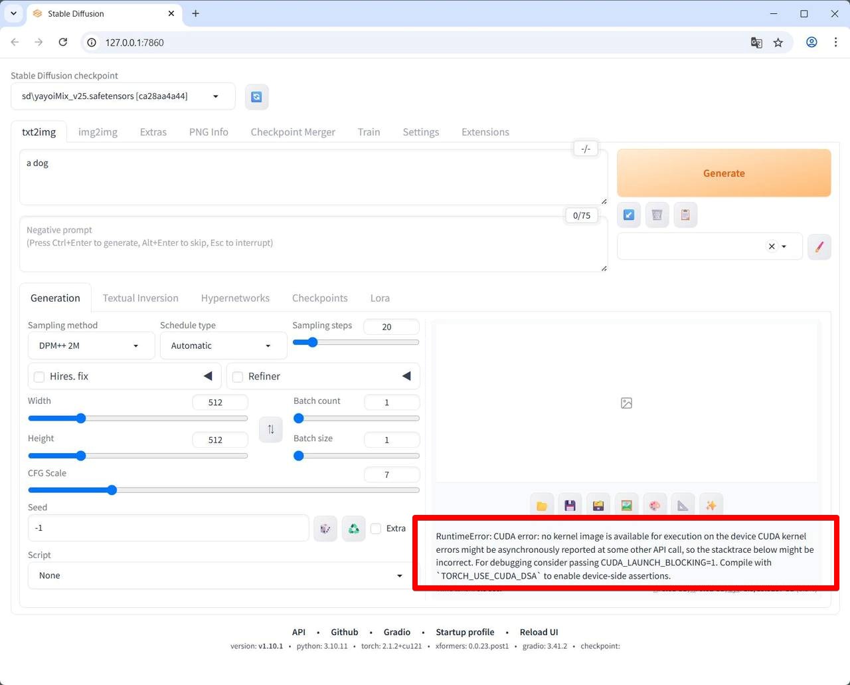
Task: Clear styles selection x button
Action: (x=772, y=246)
